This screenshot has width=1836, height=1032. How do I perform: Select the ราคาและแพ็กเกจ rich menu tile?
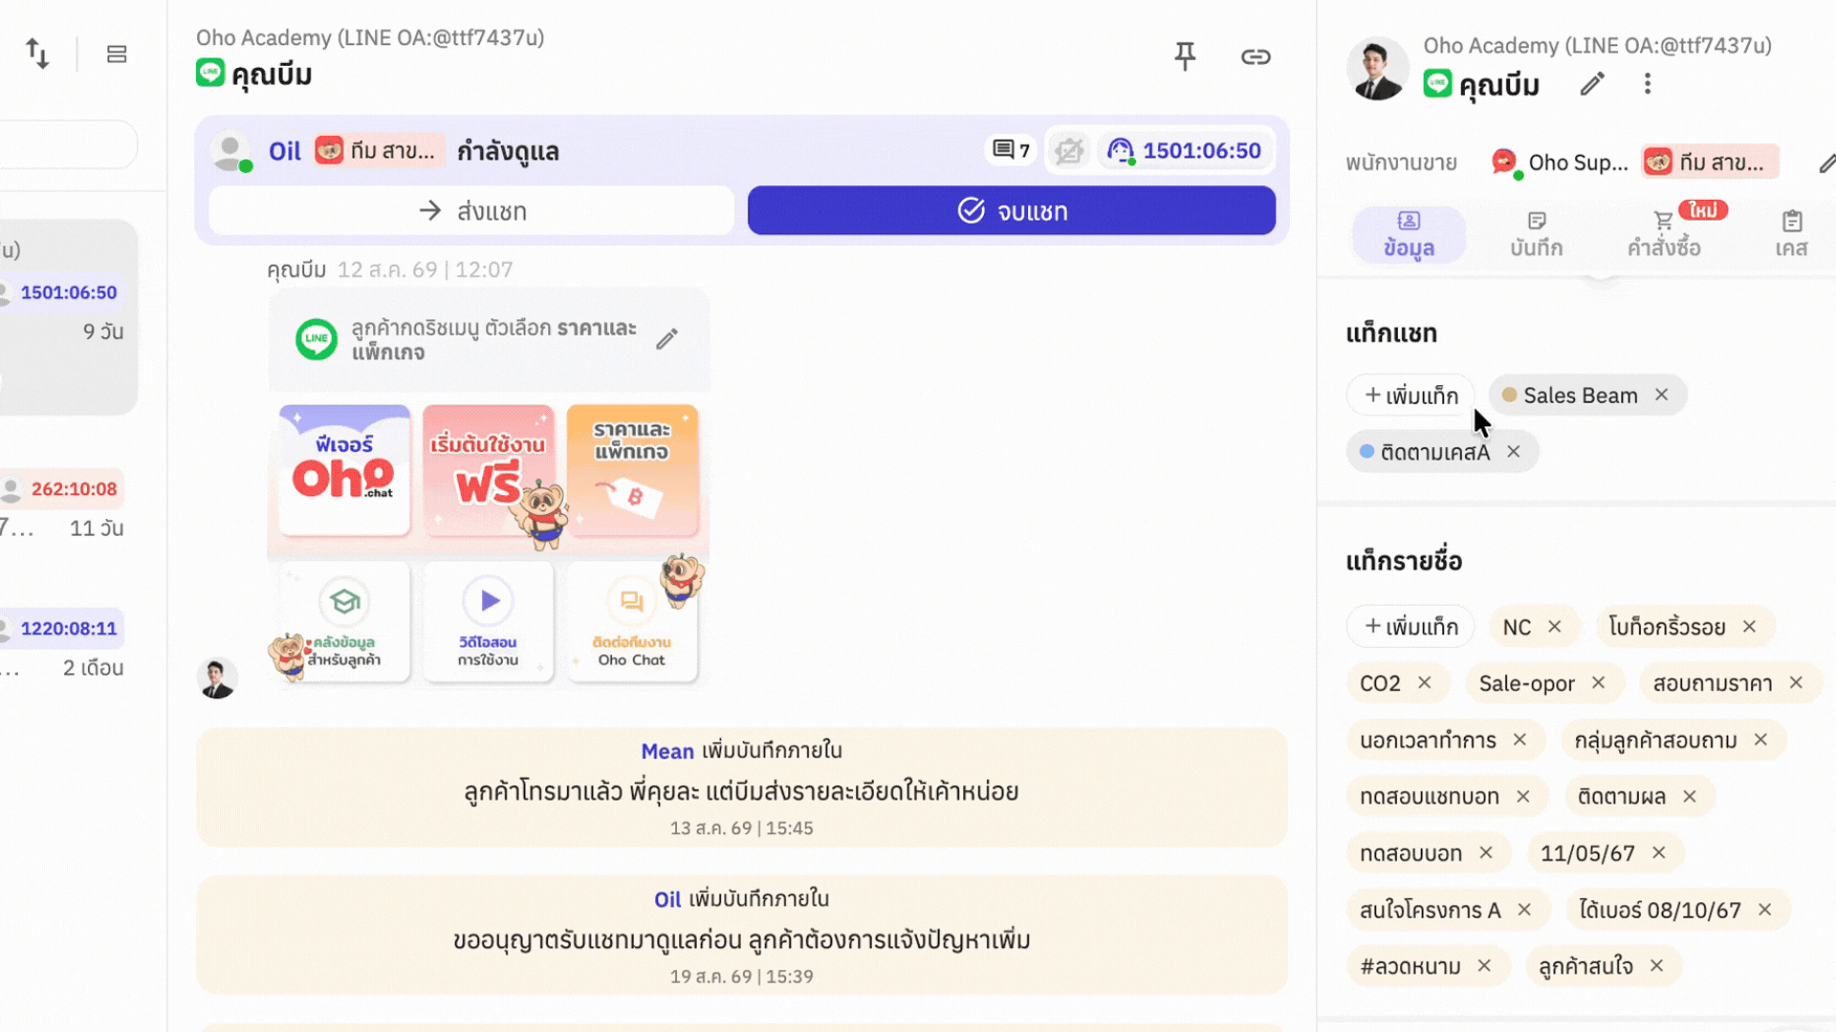pyautogui.click(x=632, y=470)
